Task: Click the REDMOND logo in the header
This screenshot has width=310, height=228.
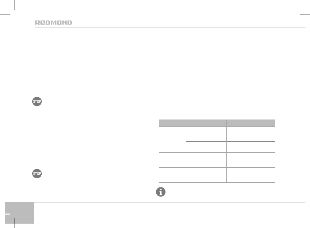Action: pos(53,23)
